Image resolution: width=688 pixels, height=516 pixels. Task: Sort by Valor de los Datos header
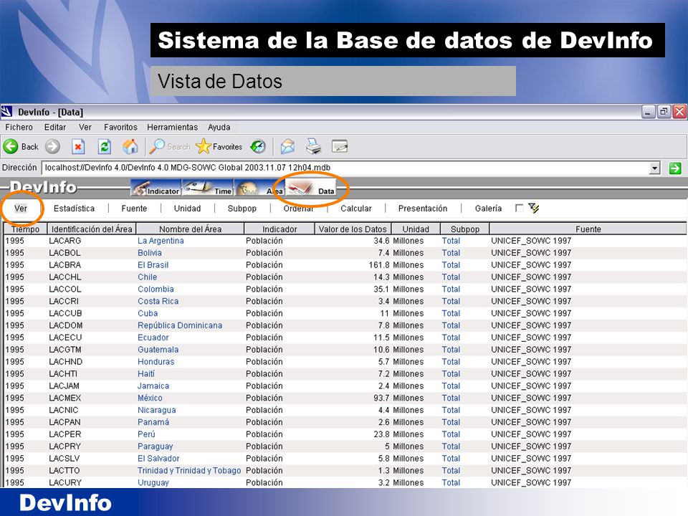coord(353,229)
